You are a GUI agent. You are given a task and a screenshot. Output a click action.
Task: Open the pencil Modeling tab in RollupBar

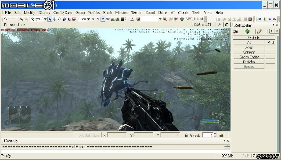click(259, 32)
